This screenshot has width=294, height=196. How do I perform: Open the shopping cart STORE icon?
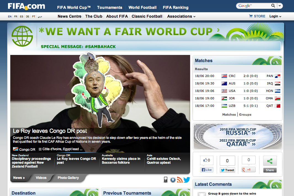coord(251,16)
